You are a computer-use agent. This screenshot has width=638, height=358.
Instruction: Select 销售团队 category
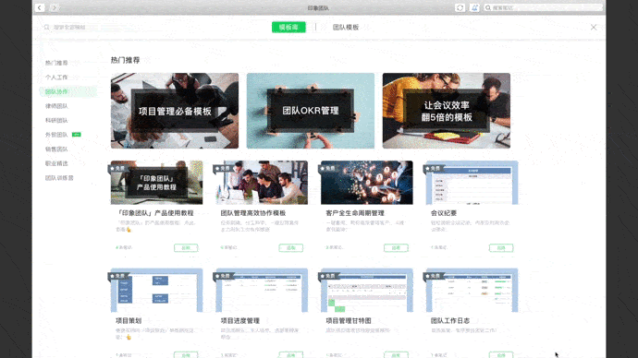(x=56, y=149)
